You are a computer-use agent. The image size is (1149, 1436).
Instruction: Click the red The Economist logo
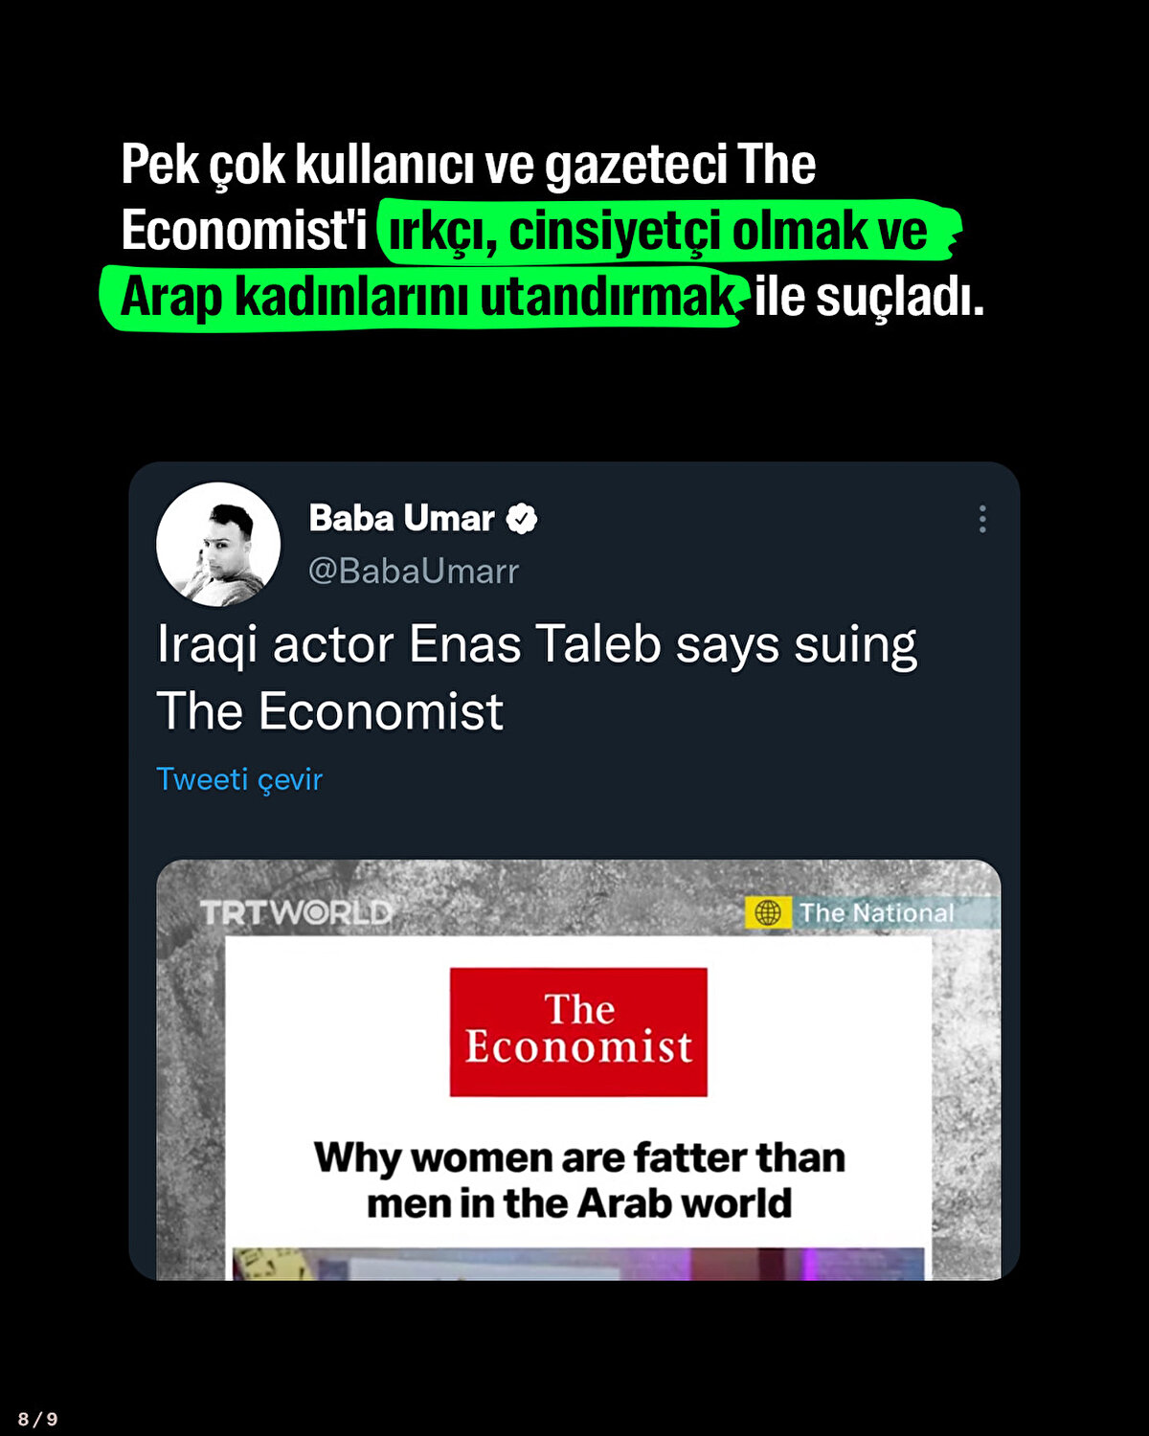(x=578, y=1031)
